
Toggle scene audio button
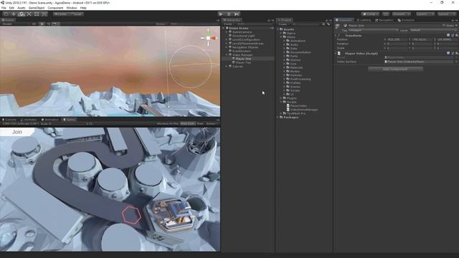[x=48, y=24]
